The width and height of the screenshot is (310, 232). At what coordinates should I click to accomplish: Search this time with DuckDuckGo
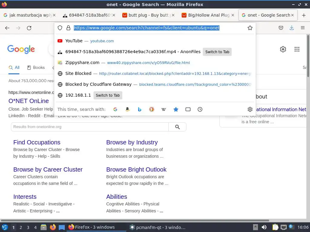click(152, 109)
